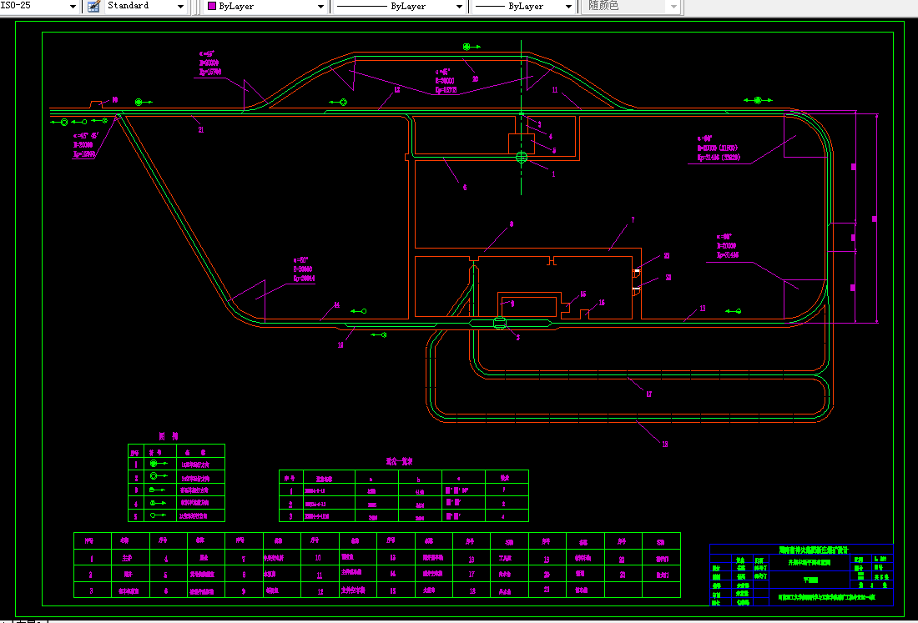Viewport: 918px width, 623px height.
Task: Select the symbol in legend row 3
Action: 156,490
